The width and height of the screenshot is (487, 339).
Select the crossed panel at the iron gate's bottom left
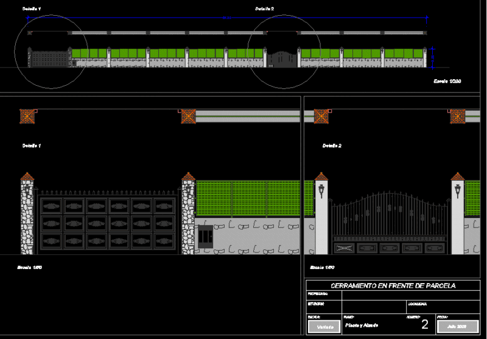345,248
